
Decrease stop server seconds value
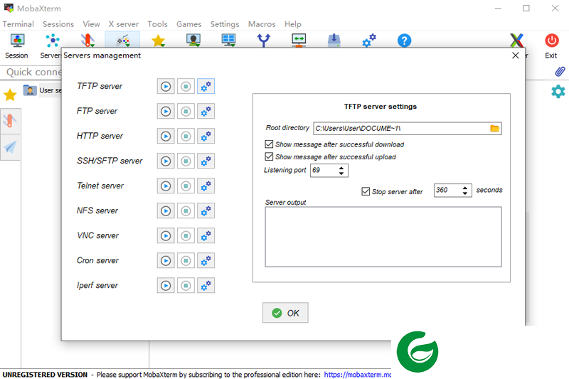[465, 193]
